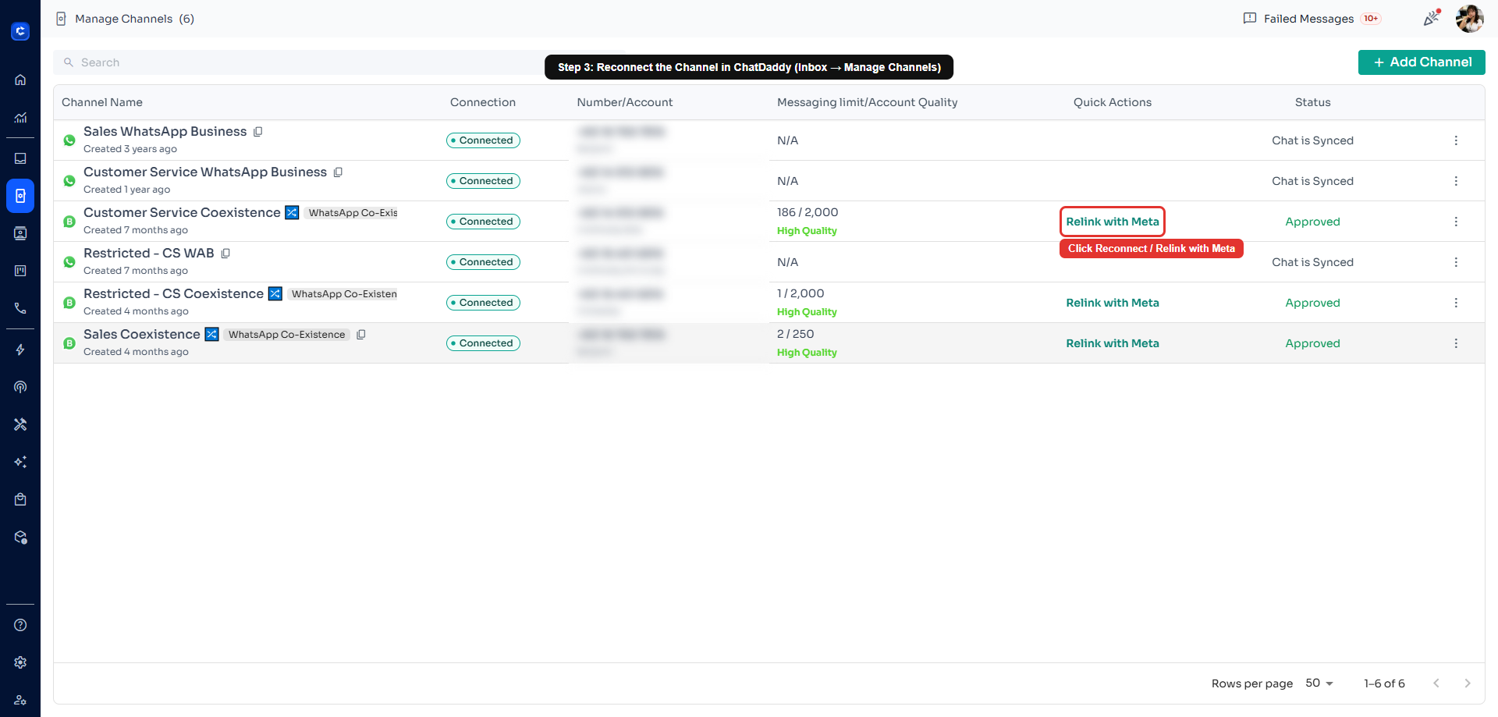
Task: Click the Connection column header
Action: click(x=483, y=102)
